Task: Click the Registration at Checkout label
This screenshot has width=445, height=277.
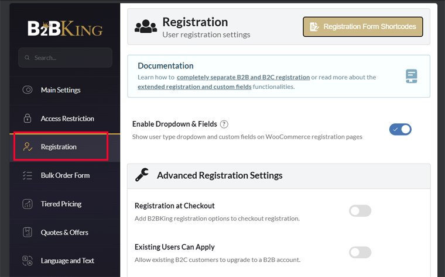Action: 174,206
